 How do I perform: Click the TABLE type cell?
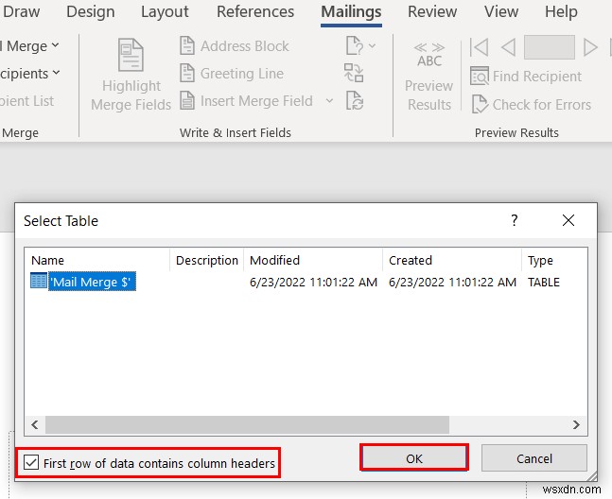pyautogui.click(x=544, y=282)
